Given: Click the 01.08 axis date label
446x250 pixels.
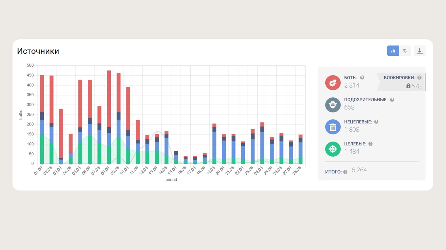Looking at the screenshot, I should (x=38, y=171).
